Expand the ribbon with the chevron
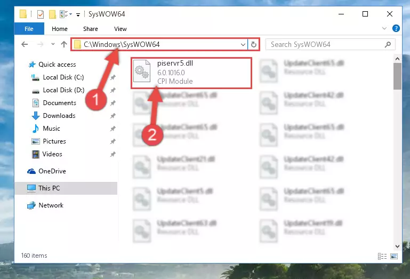 pos(384,28)
